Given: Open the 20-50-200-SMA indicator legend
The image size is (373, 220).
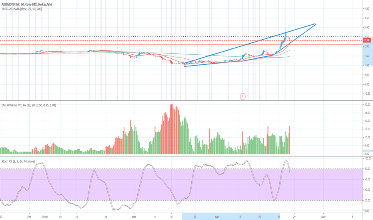Looking at the screenshot, I should (22, 9).
